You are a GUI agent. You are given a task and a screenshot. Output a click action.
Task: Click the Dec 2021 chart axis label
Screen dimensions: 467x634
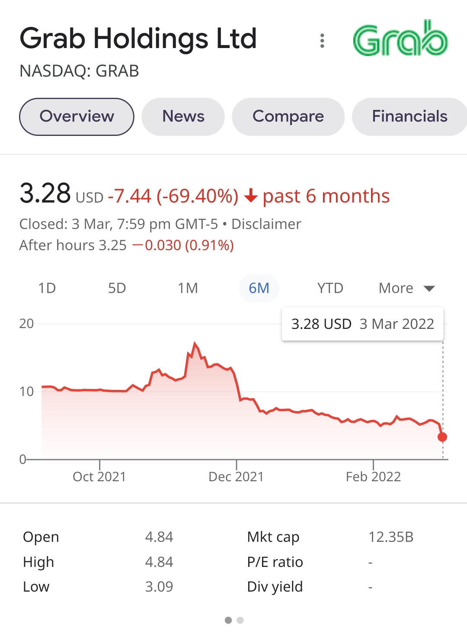pos(236,476)
